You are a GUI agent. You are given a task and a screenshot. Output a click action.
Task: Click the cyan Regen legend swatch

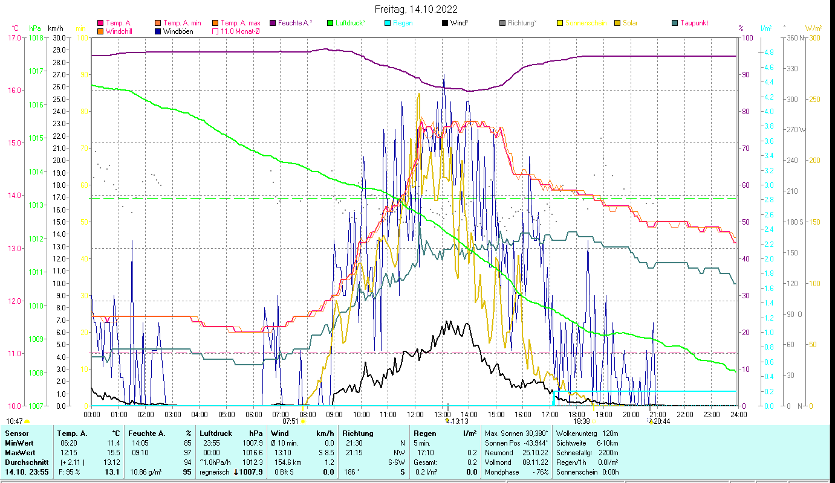388,23
